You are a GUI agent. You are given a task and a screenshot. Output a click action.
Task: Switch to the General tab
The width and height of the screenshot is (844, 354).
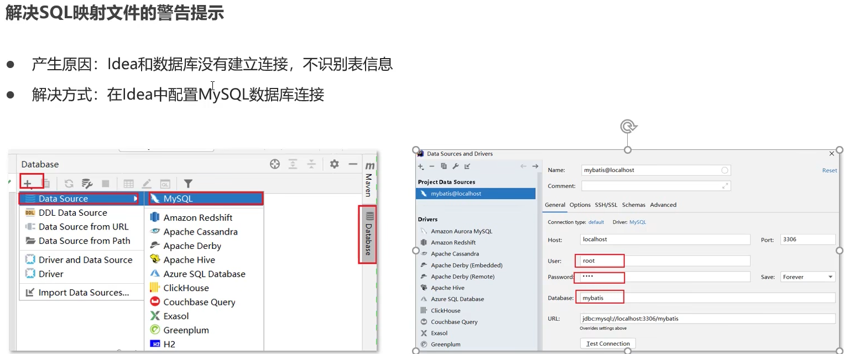(555, 205)
